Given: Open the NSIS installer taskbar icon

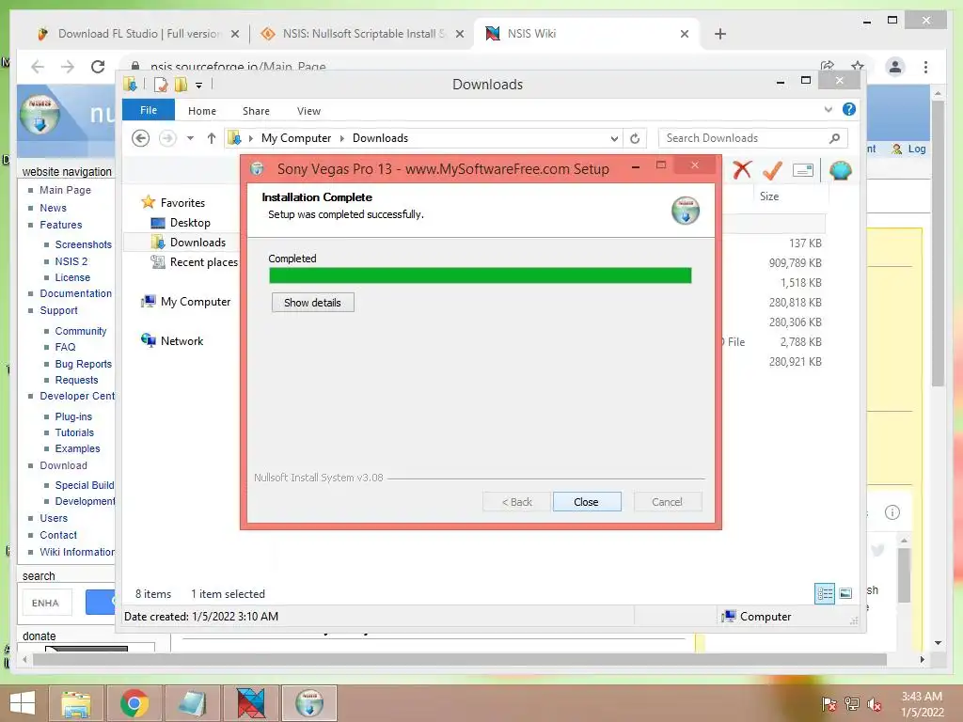Looking at the screenshot, I should pos(308,703).
